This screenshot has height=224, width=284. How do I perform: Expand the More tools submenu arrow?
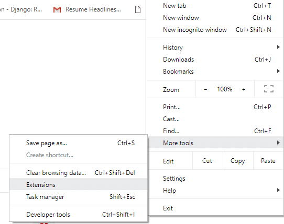(278, 143)
